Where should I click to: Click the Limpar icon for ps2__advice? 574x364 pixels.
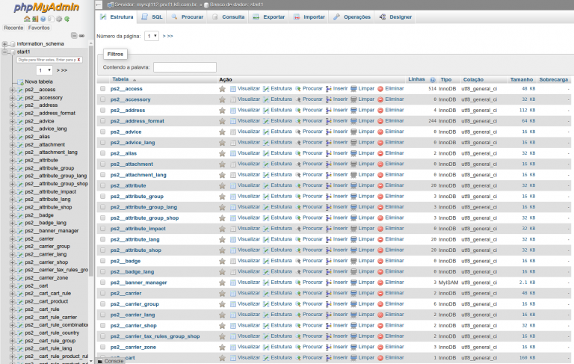354,132
